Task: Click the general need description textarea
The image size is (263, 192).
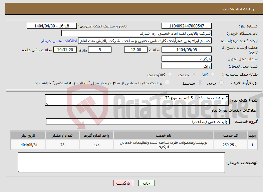Action: [137, 100]
